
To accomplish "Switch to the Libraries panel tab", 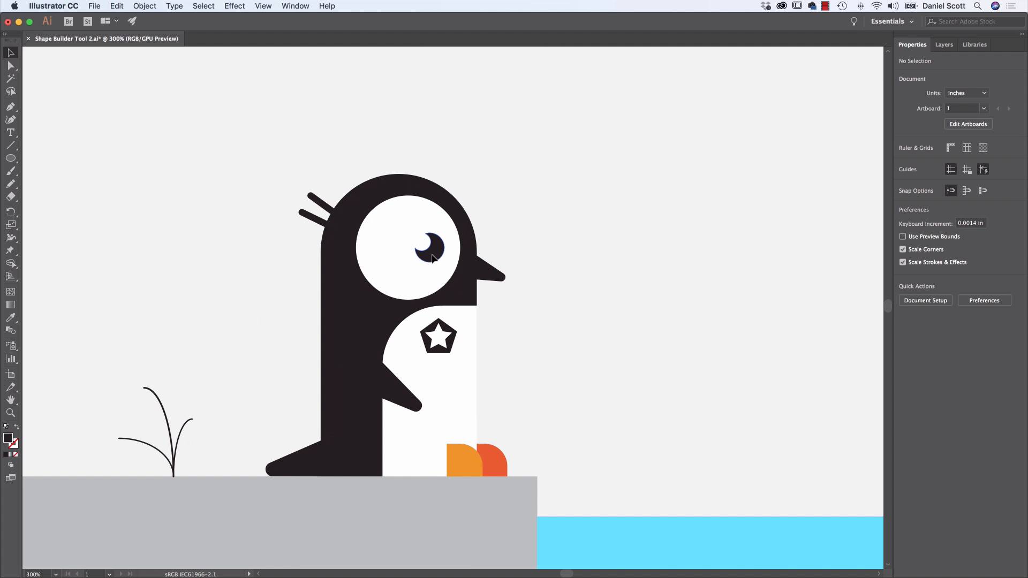I will [974, 44].
